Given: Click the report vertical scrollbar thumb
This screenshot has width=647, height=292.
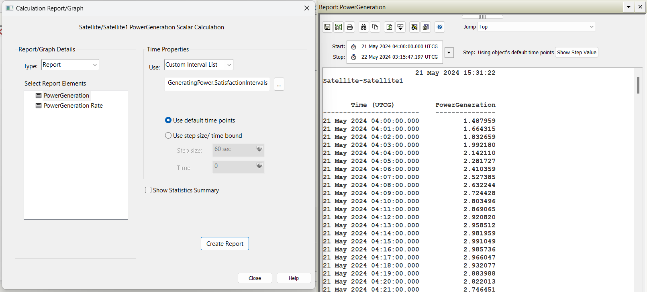Looking at the screenshot, I should [638, 85].
